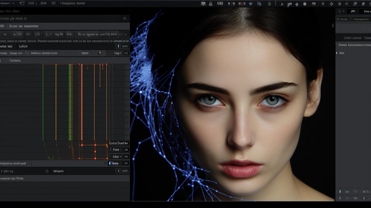371x208 pixels.
Task: Click the 'ND' button in the left panel toolbar
Action: click(28, 34)
